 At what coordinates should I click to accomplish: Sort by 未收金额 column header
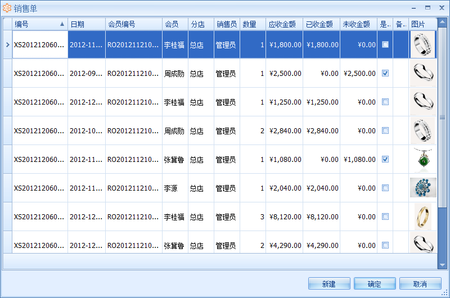(x=358, y=24)
